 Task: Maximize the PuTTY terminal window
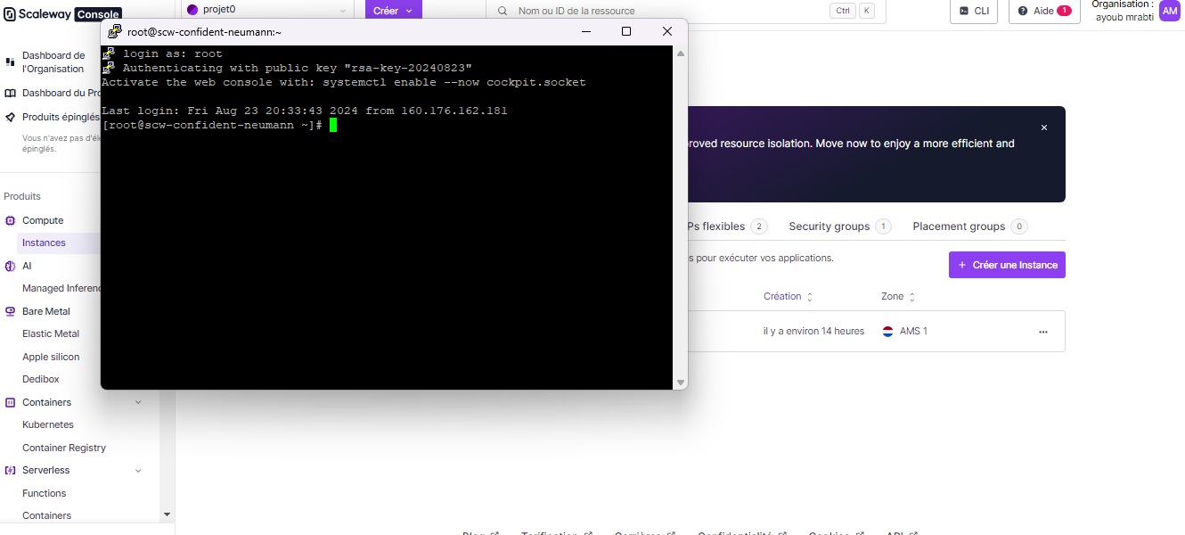[626, 31]
